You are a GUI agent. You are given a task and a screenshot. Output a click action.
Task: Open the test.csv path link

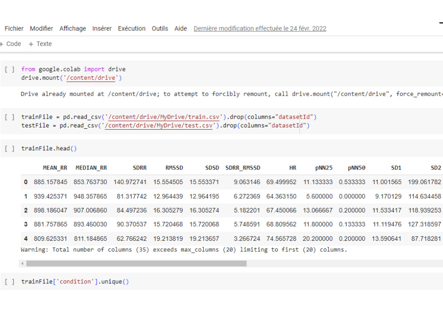[x=159, y=126]
